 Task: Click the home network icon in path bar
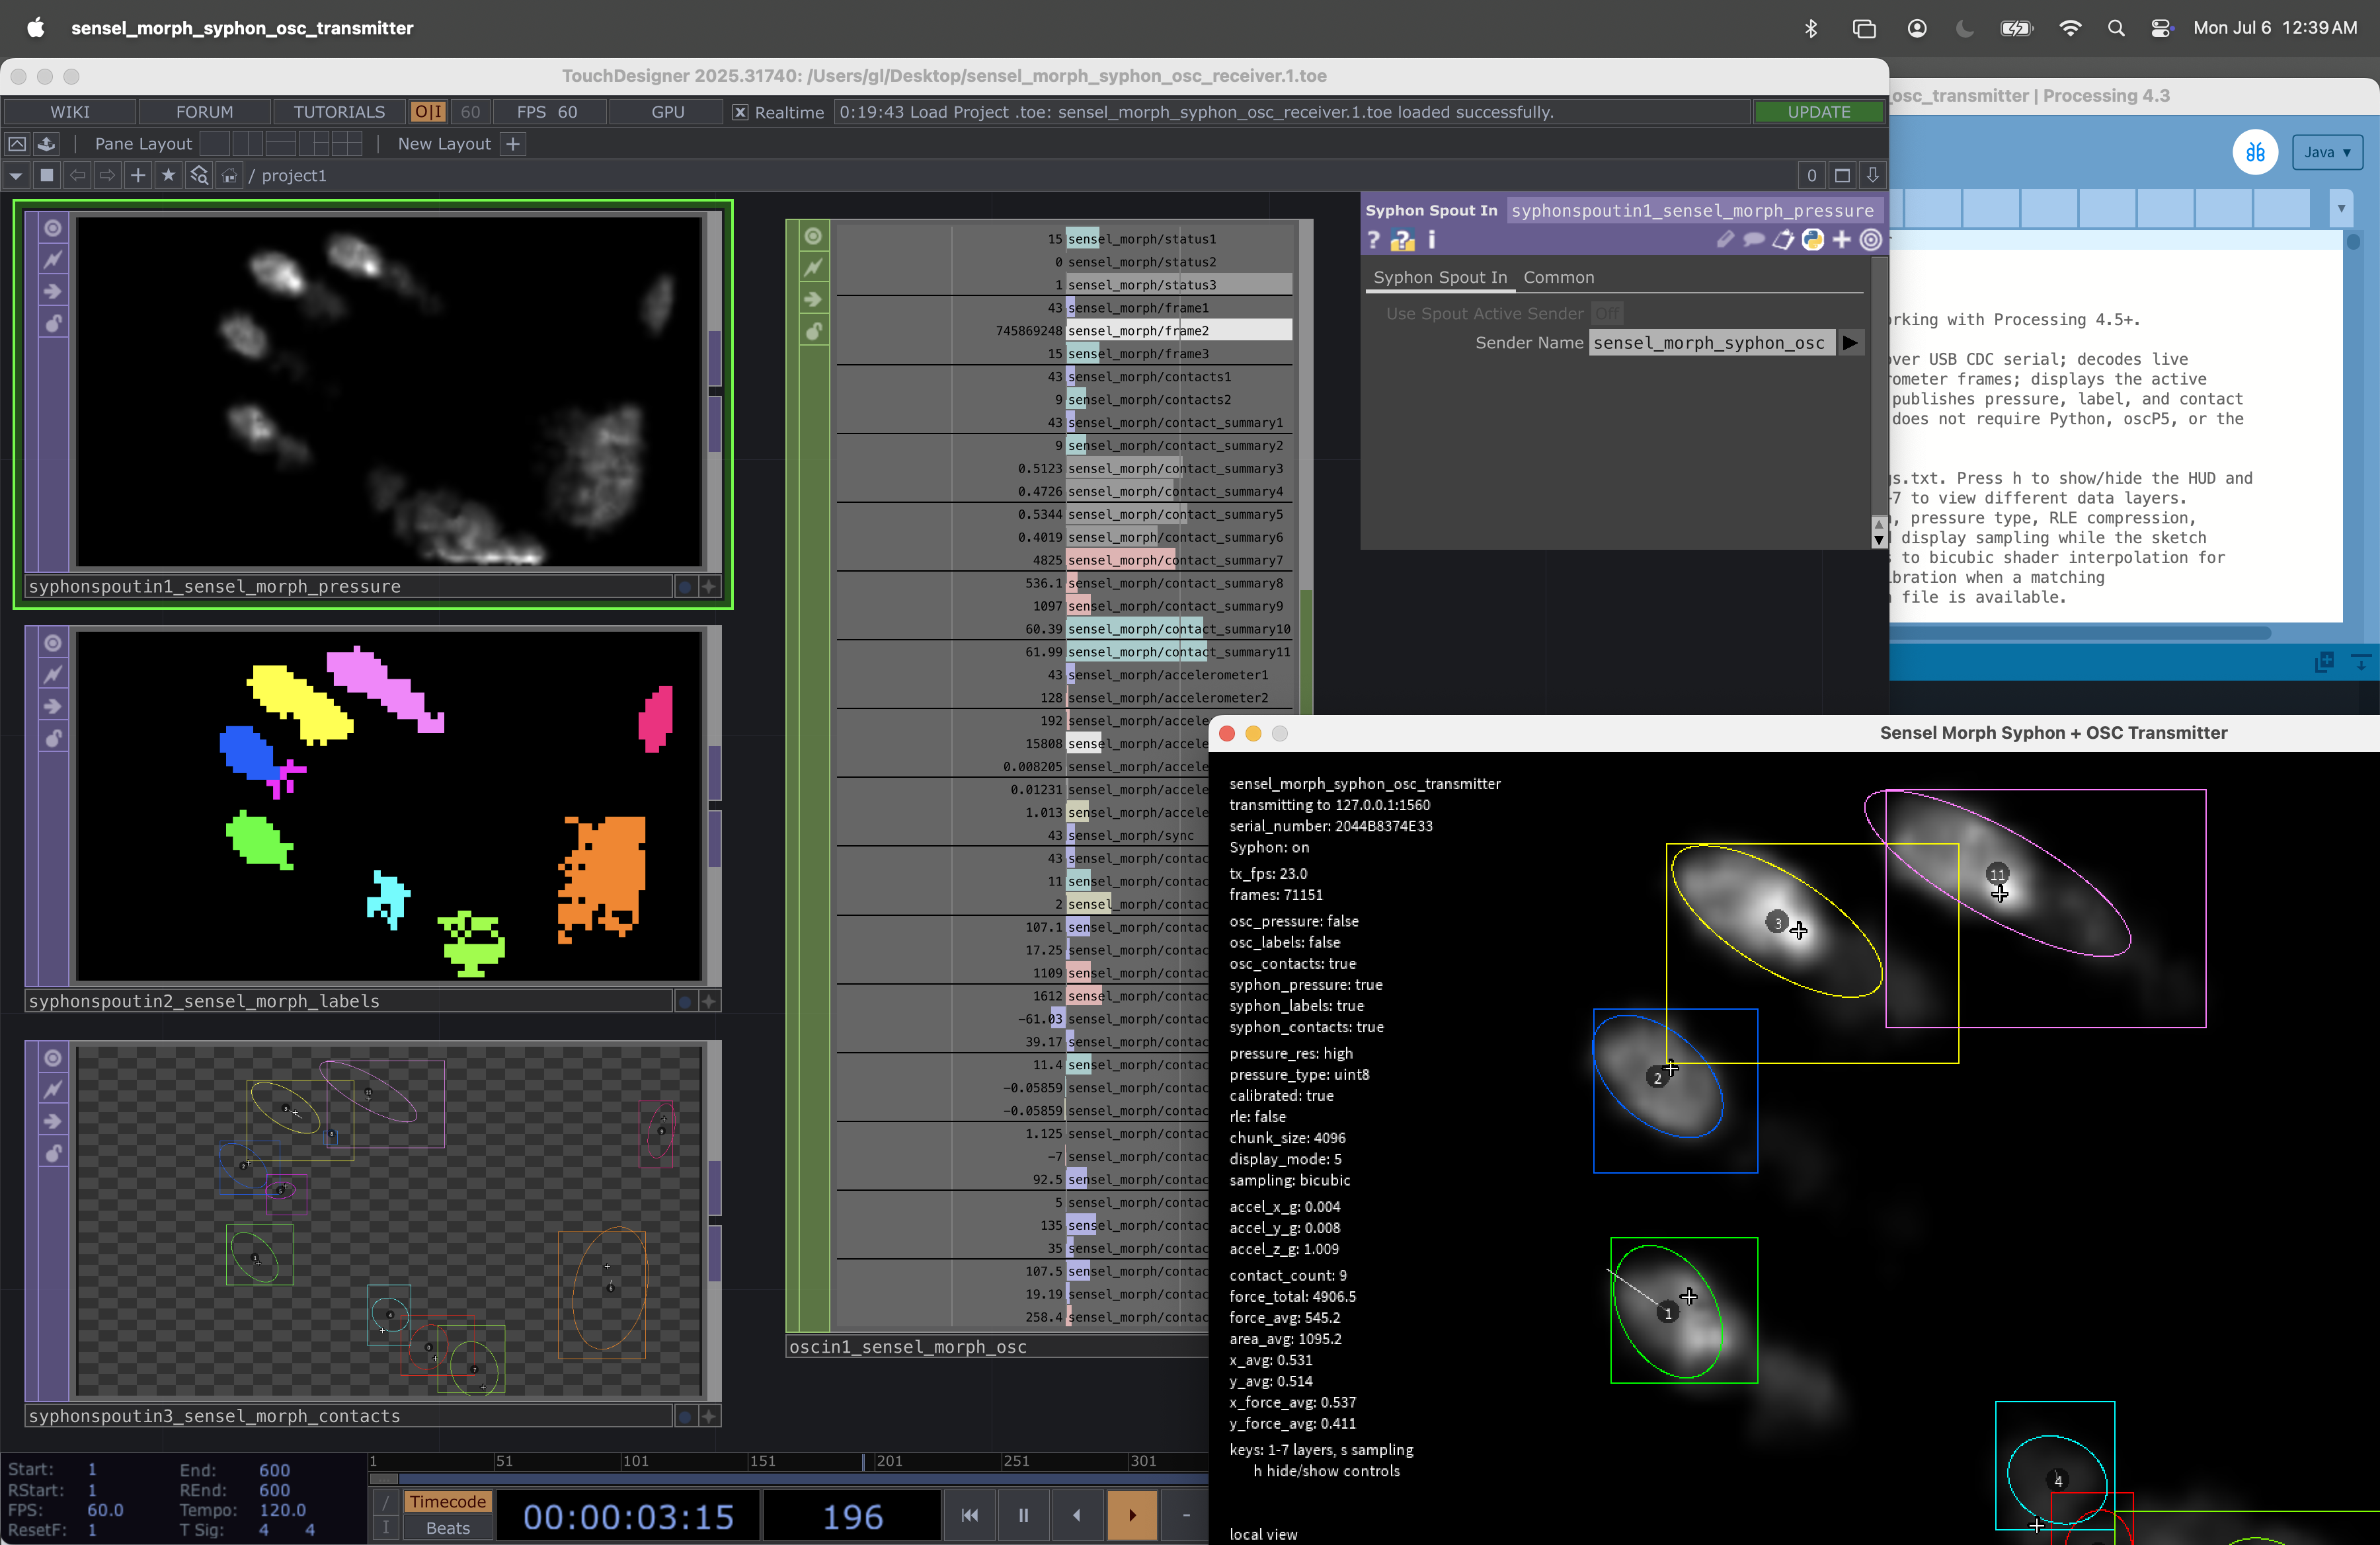(229, 176)
